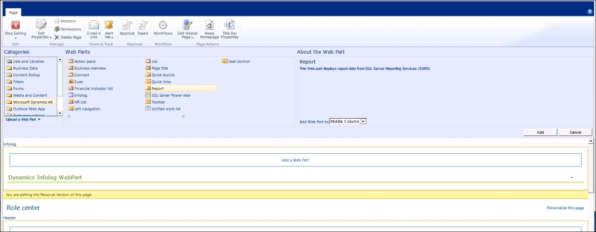Click the Categories list scroll-down arrow
Screen dimensions: 596x232
click(x=60, y=113)
